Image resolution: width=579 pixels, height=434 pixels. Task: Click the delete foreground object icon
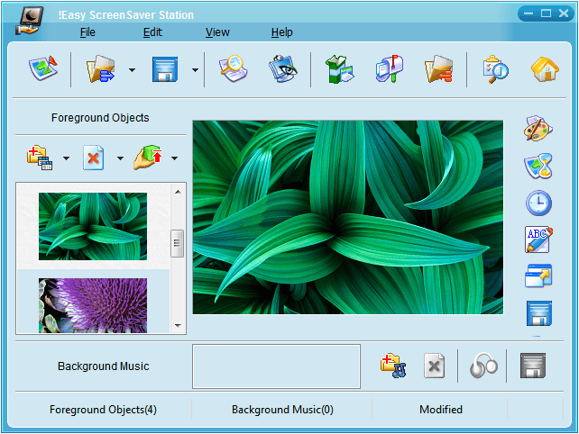tap(94, 158)
